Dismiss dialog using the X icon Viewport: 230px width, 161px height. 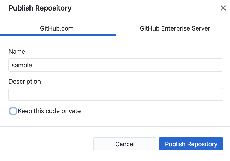click(x=223, y=8)
